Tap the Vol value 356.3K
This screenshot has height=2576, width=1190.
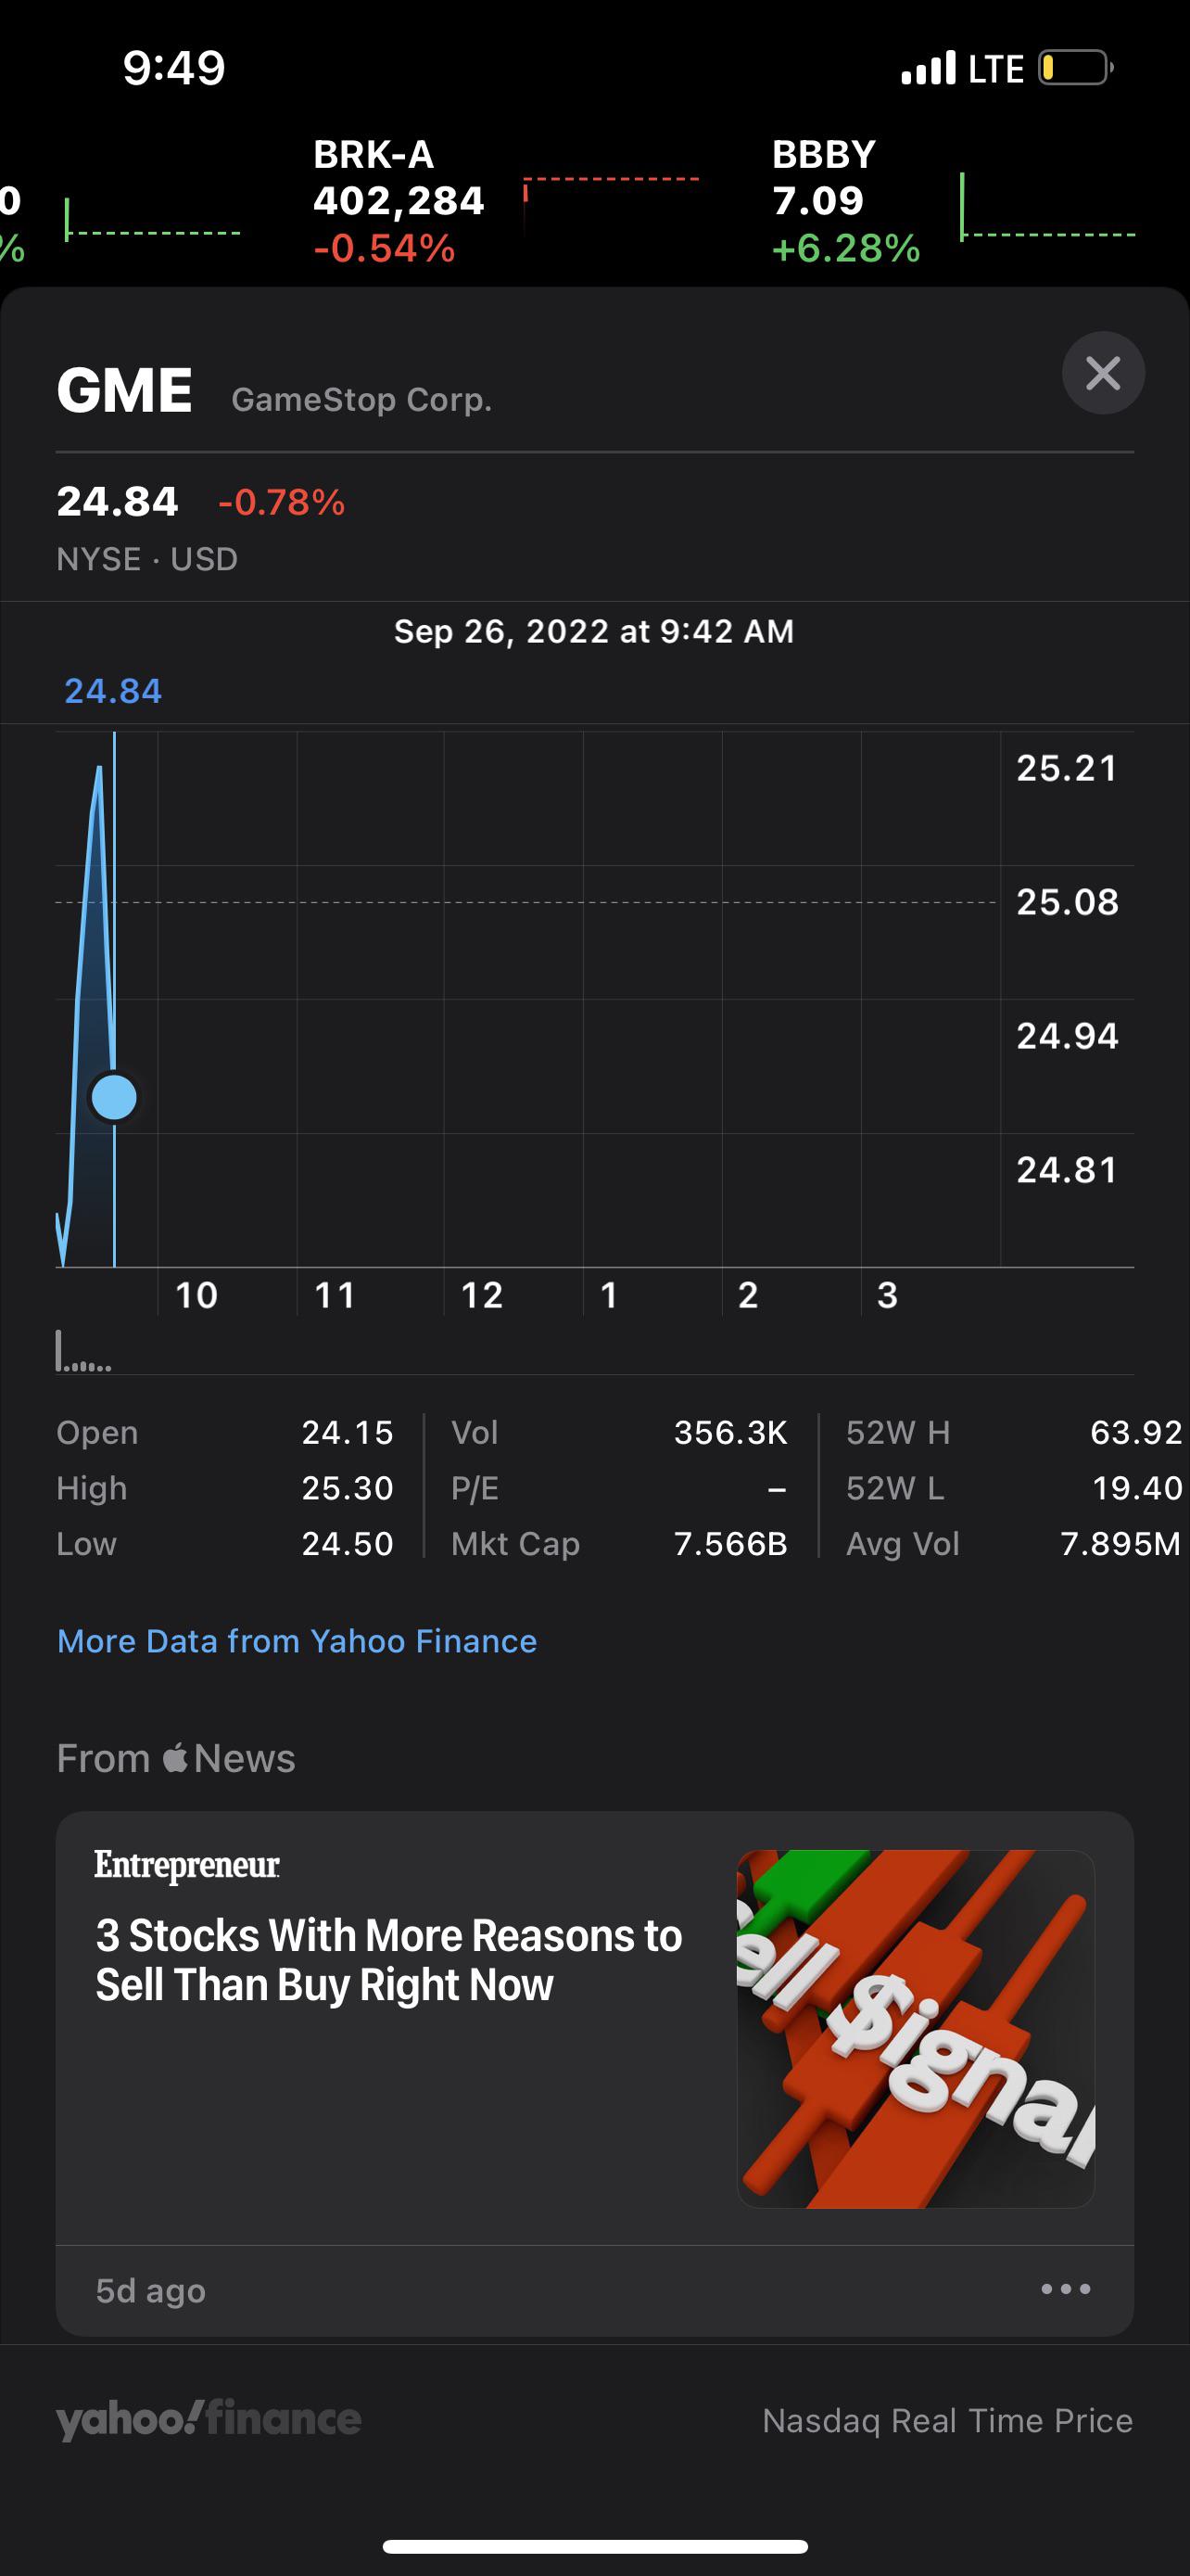point(730,1432)
